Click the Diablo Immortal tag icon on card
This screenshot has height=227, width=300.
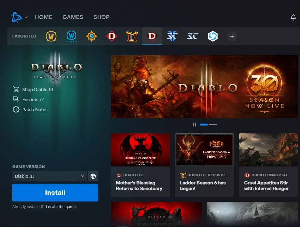(247, 175)
